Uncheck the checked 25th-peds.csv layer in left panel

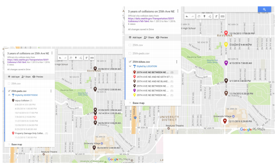[9, 91]
